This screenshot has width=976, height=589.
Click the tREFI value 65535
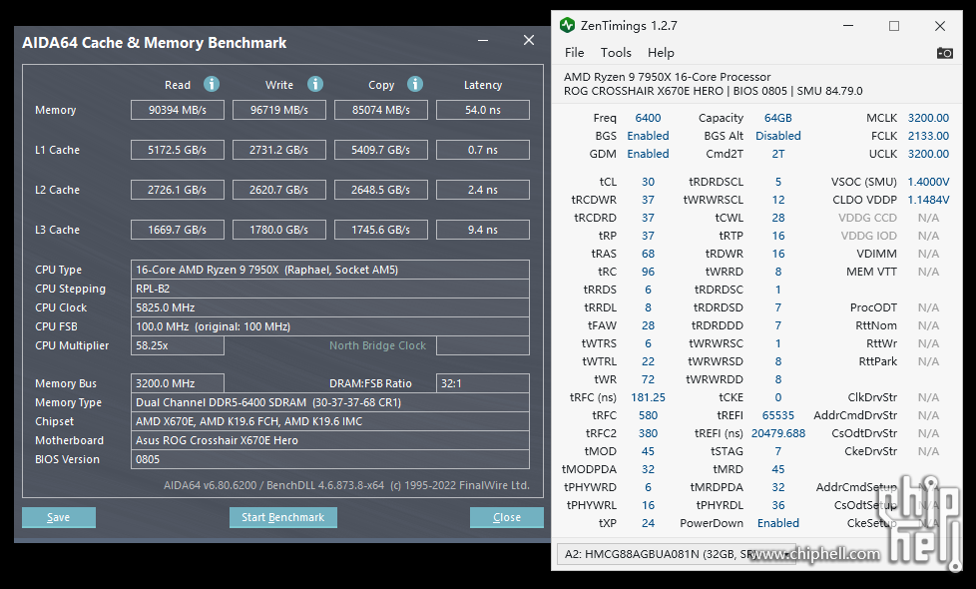[778, 415]
